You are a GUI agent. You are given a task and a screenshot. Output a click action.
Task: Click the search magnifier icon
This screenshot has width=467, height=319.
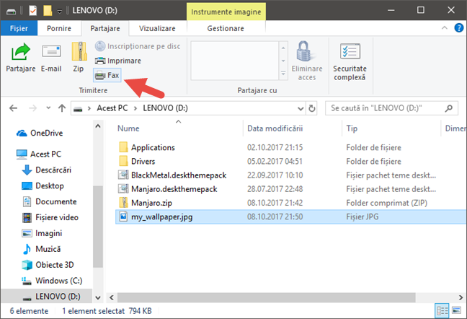[x=449, y=108]
